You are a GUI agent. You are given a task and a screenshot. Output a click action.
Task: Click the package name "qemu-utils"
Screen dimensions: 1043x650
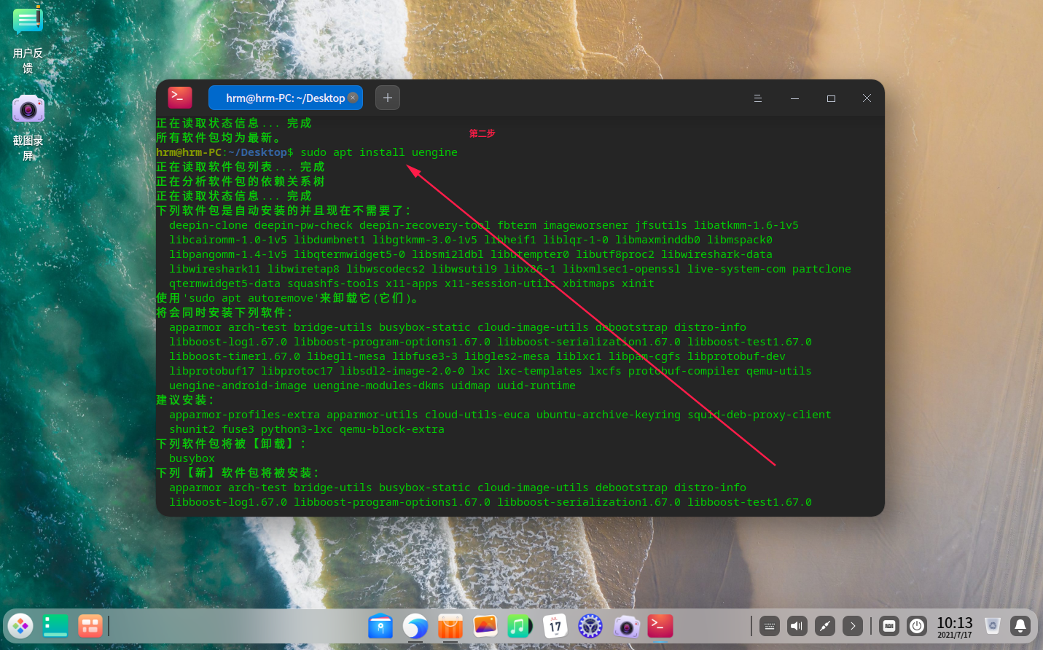tap(778, 371)
